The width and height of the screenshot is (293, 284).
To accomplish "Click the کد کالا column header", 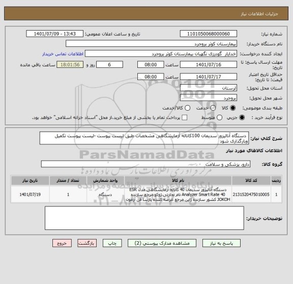I will coord(251,180).
